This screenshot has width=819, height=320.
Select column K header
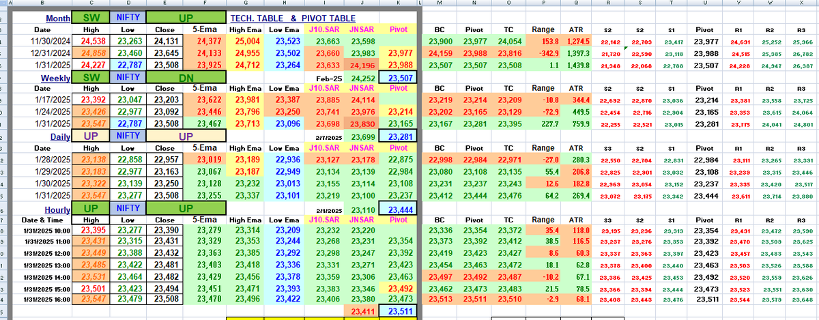click(x=397, y=4)
